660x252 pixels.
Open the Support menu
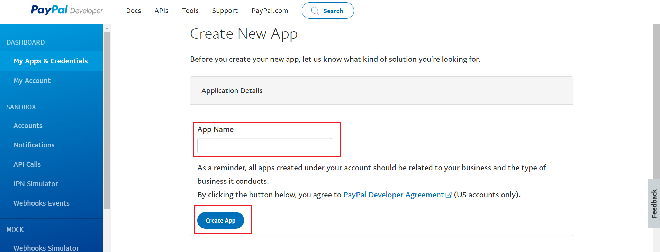pos(225,11)
